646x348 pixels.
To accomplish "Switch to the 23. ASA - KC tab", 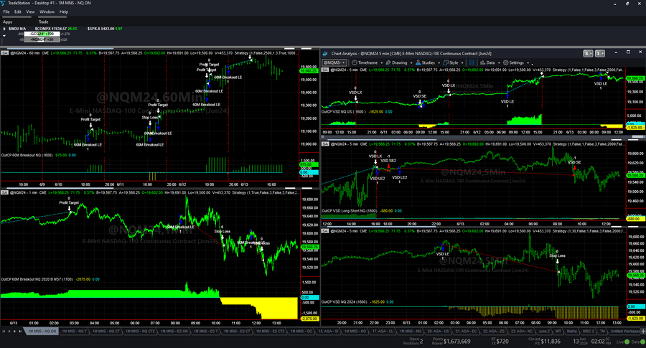I will [522, 331].
